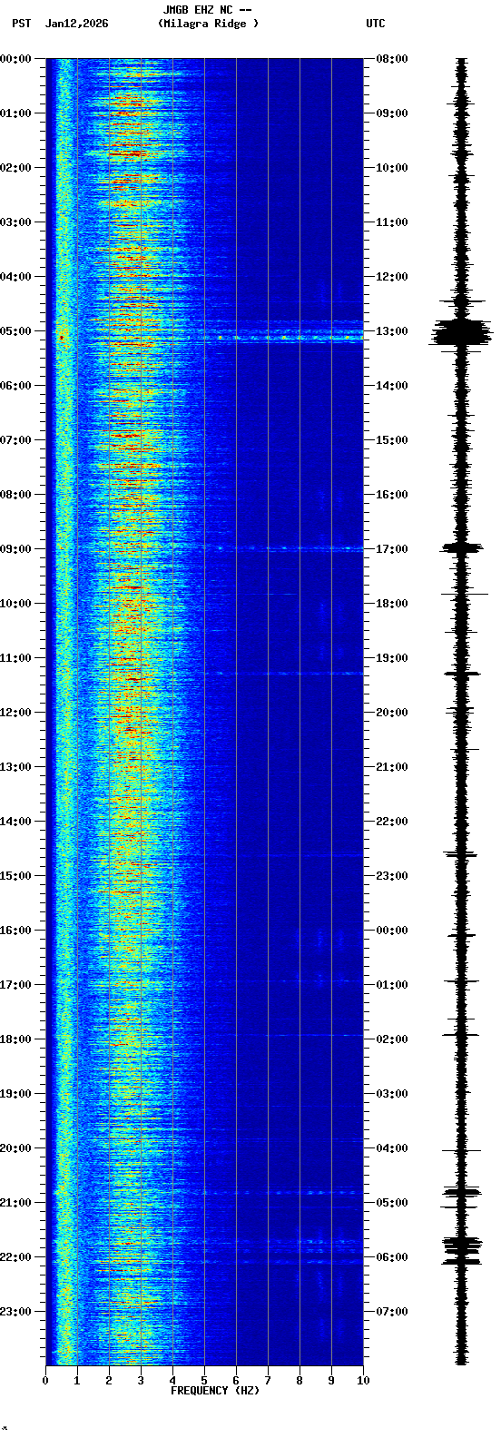Click the '02:00' PST time label
Viewport: 501px width, 1438px height.
click(x=15, y=168)
